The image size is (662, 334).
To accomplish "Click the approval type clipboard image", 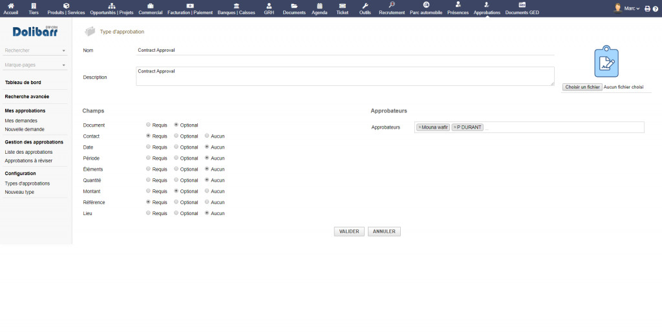I will pyautogui.click(x=606, y=62).
